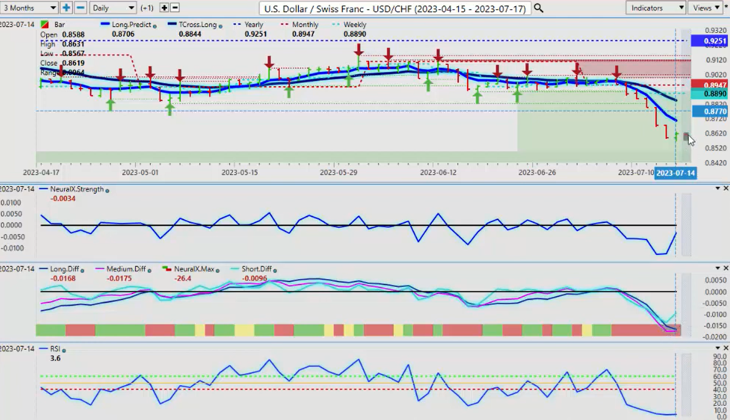This screenshot has width=730, height=420.
Task: Open Medium.Diff settings dot
Action: (x=149, y=269)
